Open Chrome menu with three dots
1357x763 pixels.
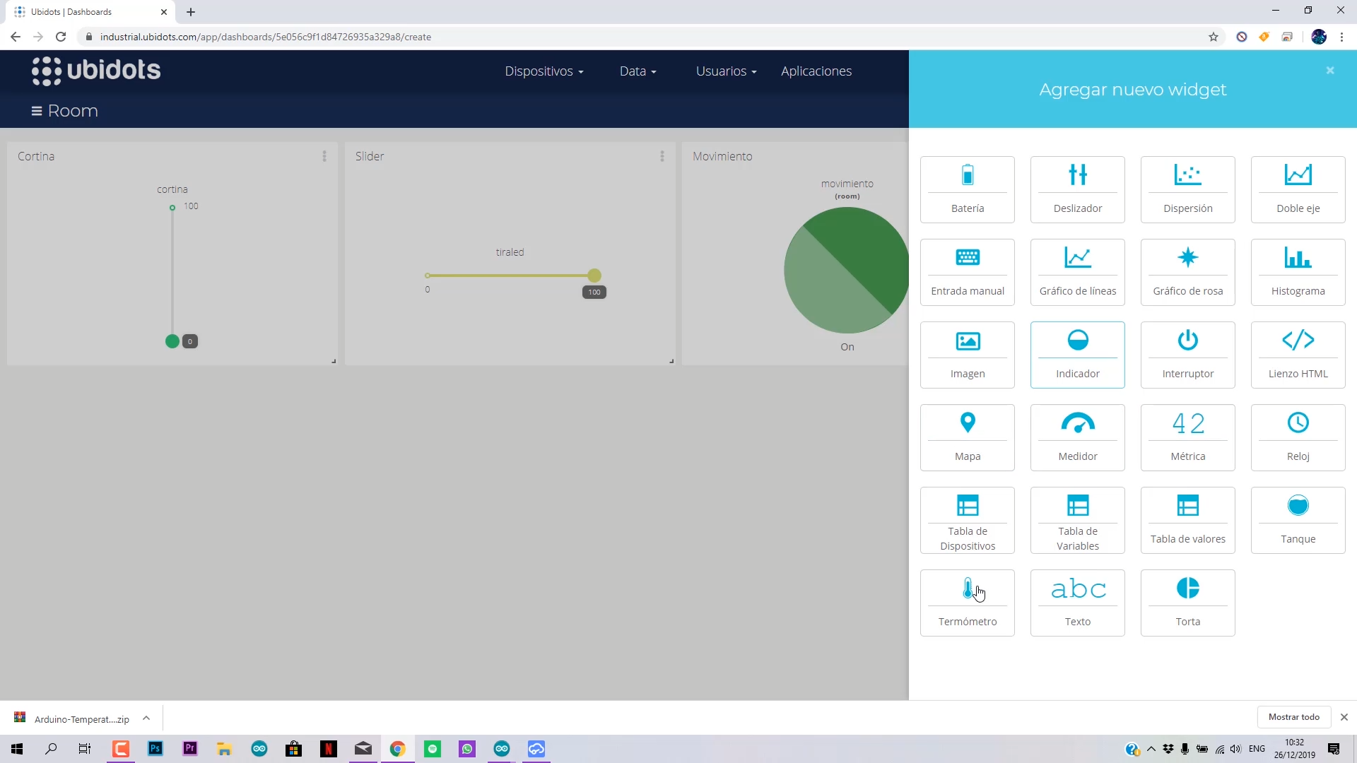(x=1341, y=37)
